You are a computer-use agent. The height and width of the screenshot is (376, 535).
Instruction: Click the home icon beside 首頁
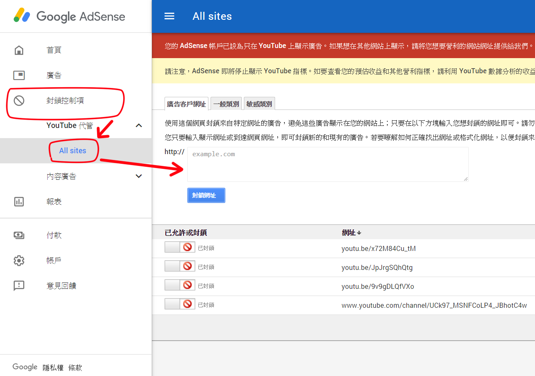click(19, 50)
